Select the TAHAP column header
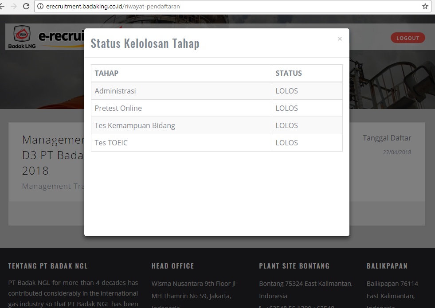 106,73
